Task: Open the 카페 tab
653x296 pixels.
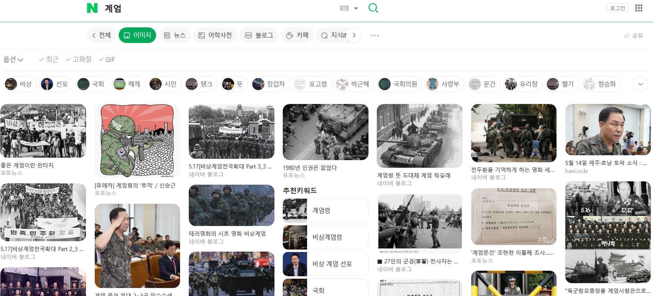Action: tap(297, 35)
